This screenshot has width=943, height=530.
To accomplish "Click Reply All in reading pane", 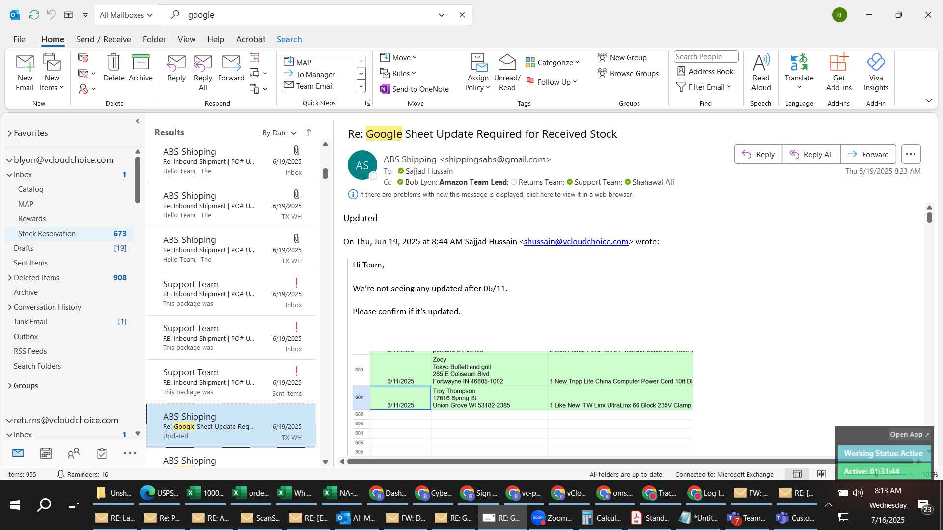I will (x=811, y=154).
